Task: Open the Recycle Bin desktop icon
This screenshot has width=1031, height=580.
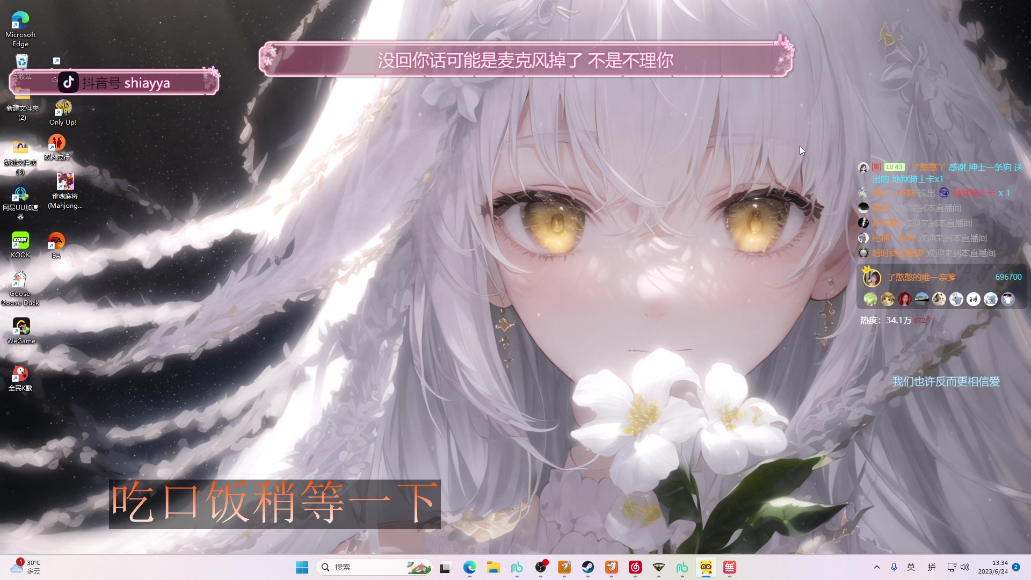Action: click(21, 67)
